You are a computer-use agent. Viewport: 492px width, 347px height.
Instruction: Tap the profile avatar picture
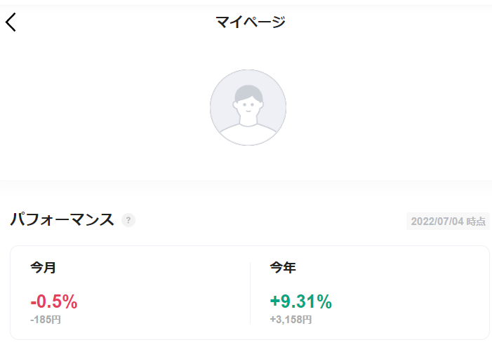248,107
